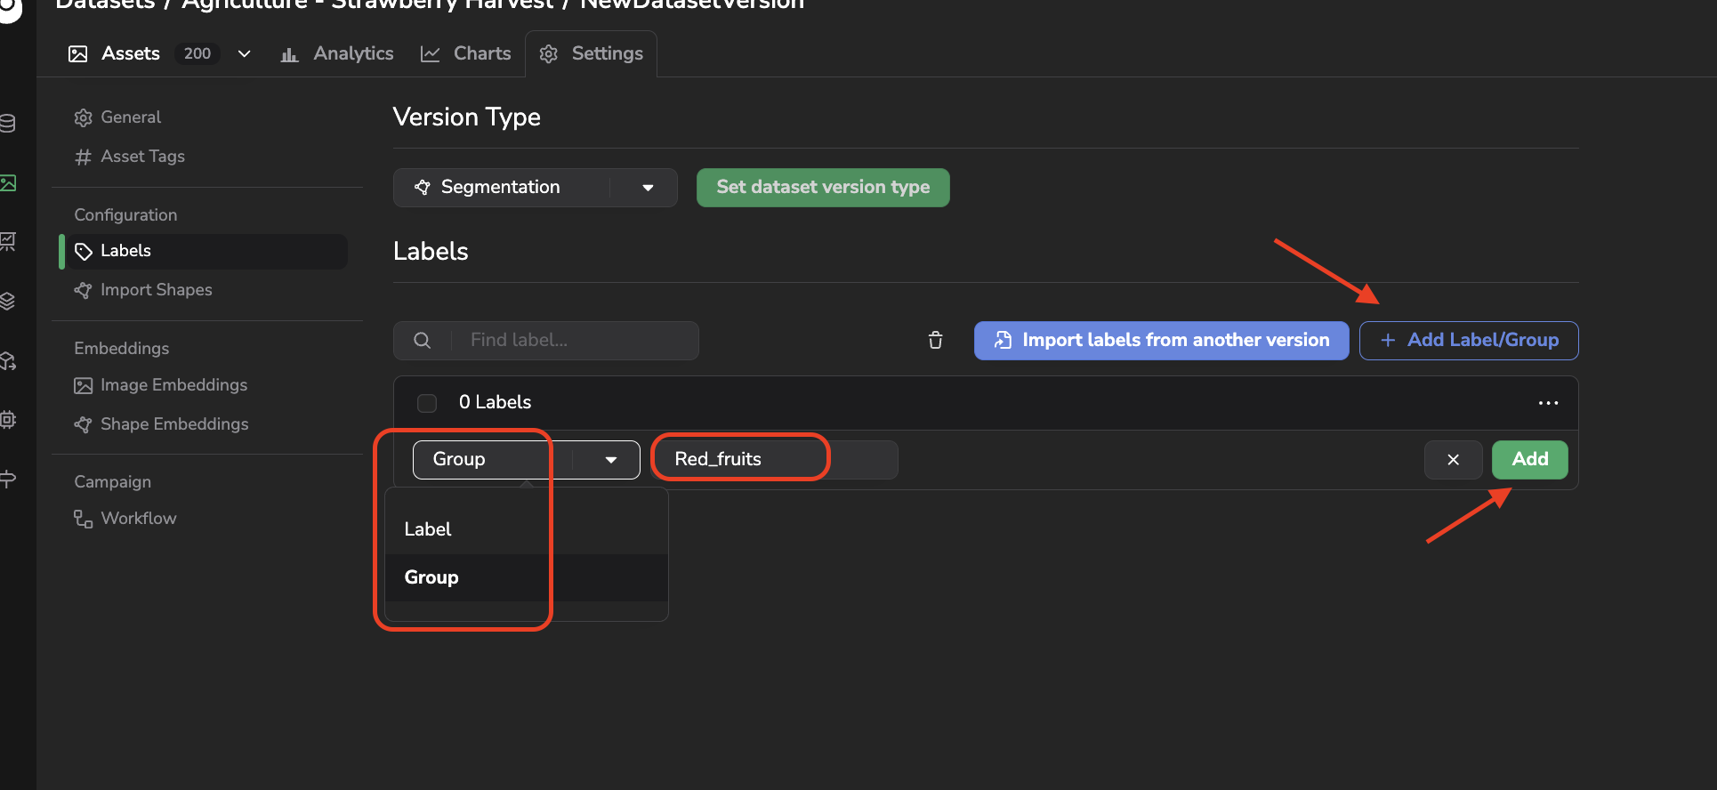Click the green Add button
Viewport: 1717px width, 790px height.
[x=1529, y=460]
